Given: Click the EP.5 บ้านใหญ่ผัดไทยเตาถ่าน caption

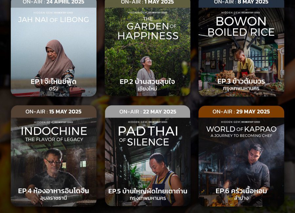Looking at the screenshot, I should 148,191.
